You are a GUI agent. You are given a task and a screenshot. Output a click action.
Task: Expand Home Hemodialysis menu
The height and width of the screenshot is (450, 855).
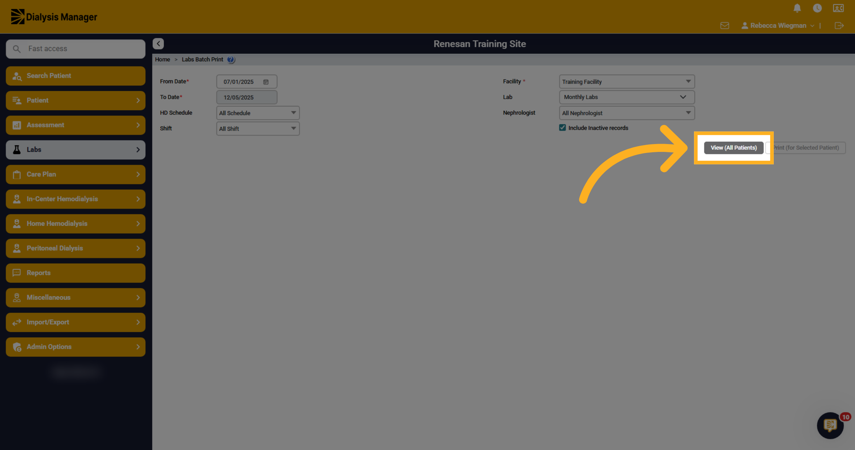76,224
